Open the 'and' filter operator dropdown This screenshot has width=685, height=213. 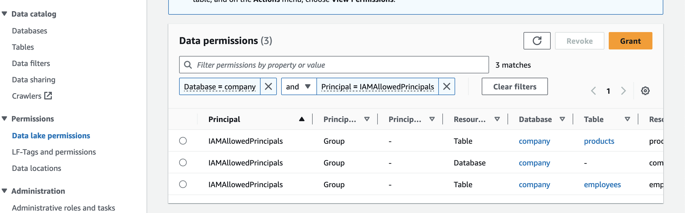pos(299,87)
